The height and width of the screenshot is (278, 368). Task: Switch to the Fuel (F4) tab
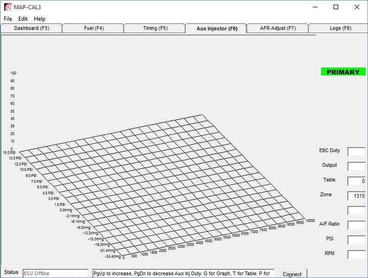pyautogui.click(x=94, y=28)
